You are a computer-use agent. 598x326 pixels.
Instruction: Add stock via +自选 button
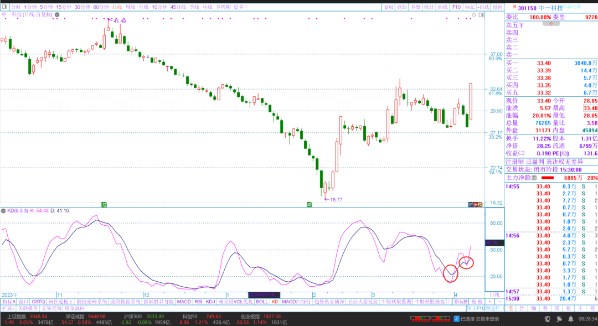click(484, 7)
